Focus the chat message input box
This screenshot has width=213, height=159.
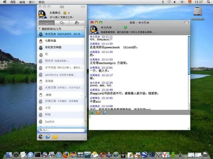point(139,122)
